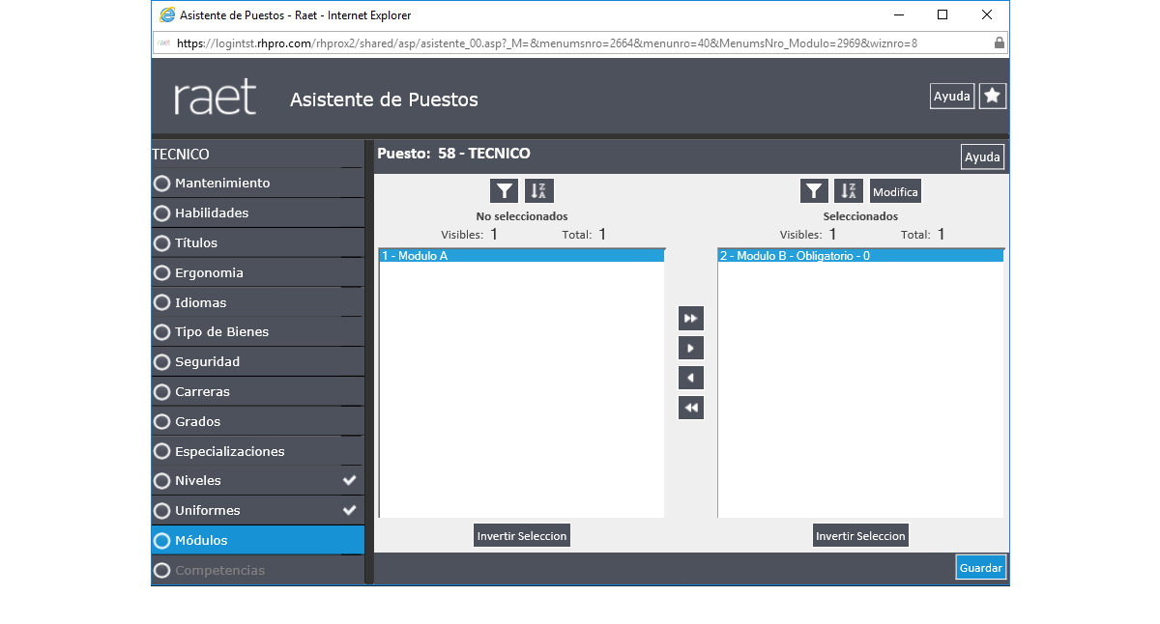The width and height of the screenshot is (1160, 624).
Task: Click the greyed-out Competencias step
Action: pyautogui.click(x=257, y=570)
